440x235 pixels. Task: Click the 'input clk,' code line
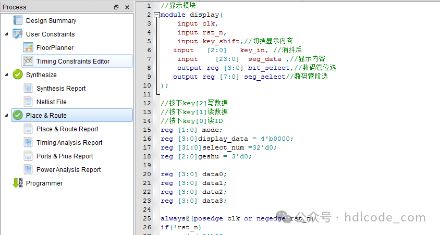click(x=198, y=23)
